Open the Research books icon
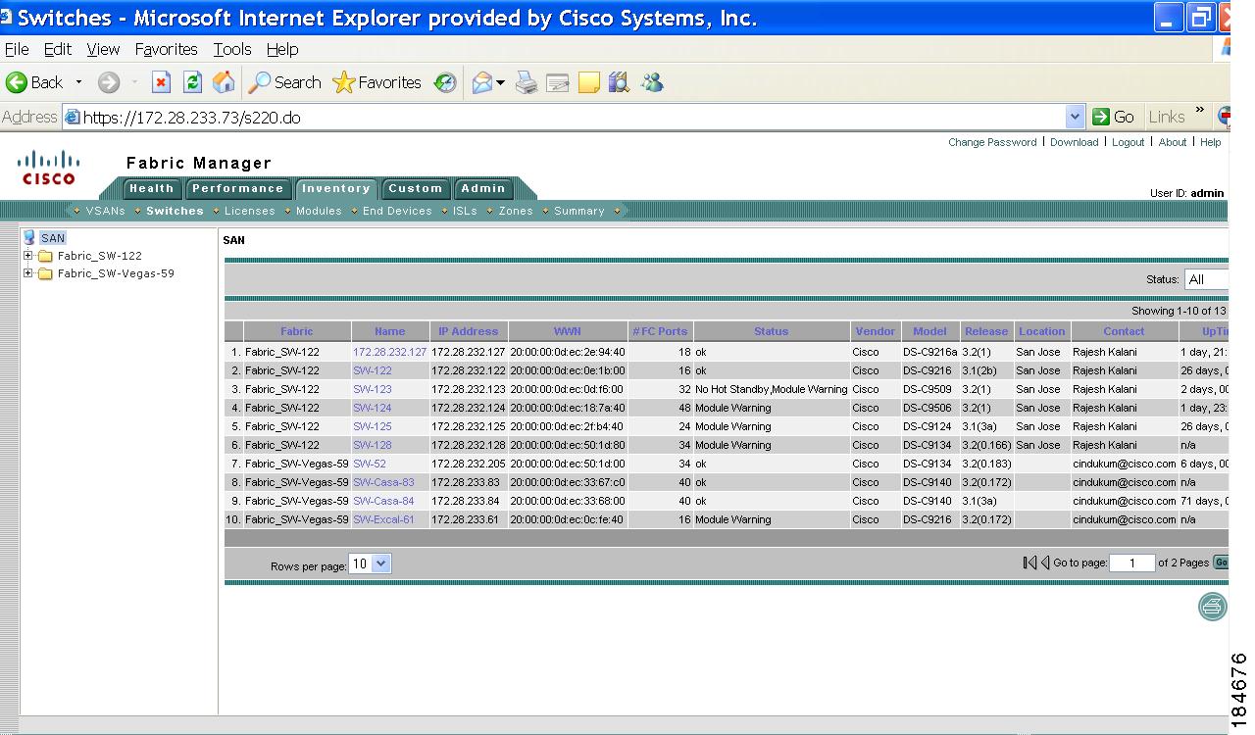Image resolution: width=1255 pixels, height=735 pixels. (x=619, y=83)
